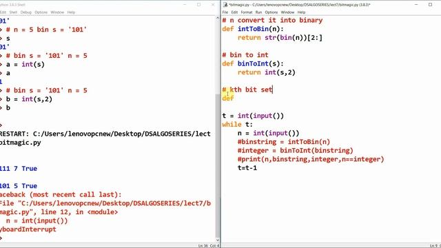Viewport: 441px width, 248px height.
Task: Minimize the Python Shell window
Action: (185, 5)
